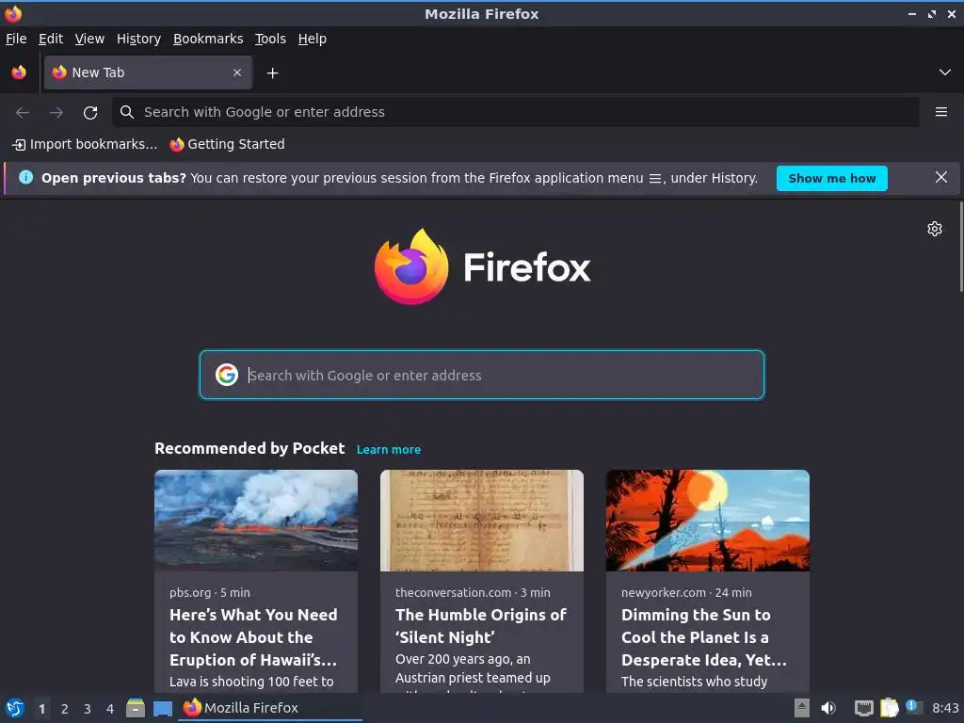Open Firefox View pinned tab icon
Viewport: 964px width, 723px height.
coord(19,72)
